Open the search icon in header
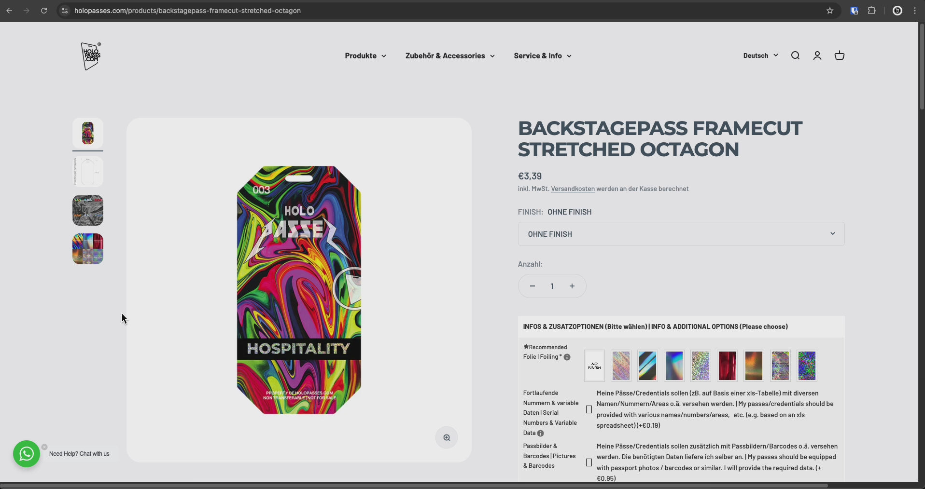Screen dimensions: 925x489 pos(795,55)
